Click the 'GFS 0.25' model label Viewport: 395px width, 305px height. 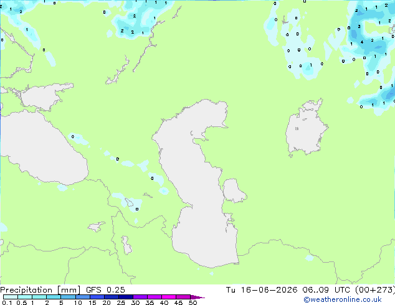pos(105,290)
